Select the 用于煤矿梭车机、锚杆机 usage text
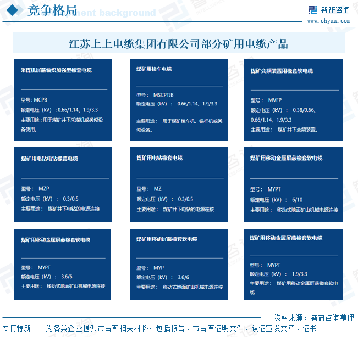The width and height of the screenshot is (358, 337). point(179,125)
